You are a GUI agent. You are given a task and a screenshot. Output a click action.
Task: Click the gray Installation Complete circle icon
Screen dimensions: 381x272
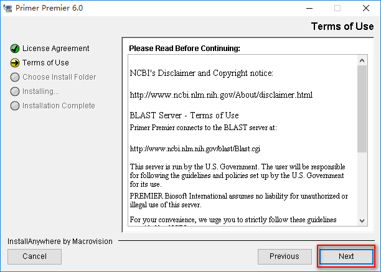[x=15, y=106]
